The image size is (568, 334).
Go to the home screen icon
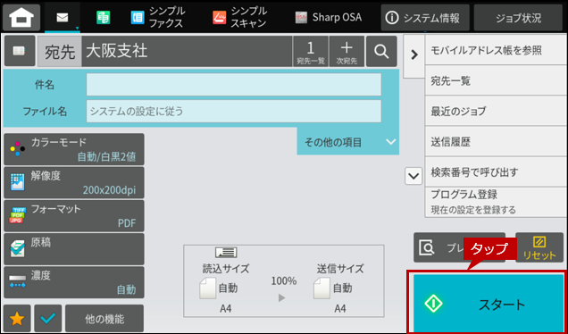click(21, 18)
